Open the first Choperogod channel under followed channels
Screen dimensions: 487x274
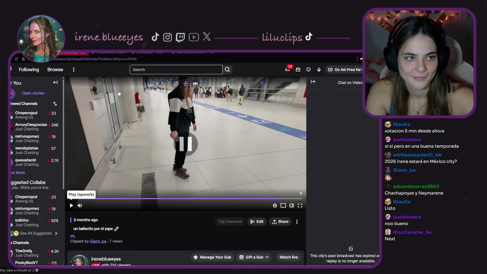pyautogui.click(x=35, y=115)
